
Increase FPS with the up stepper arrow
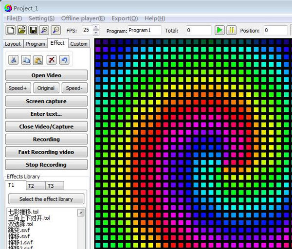tap(96, 27)
